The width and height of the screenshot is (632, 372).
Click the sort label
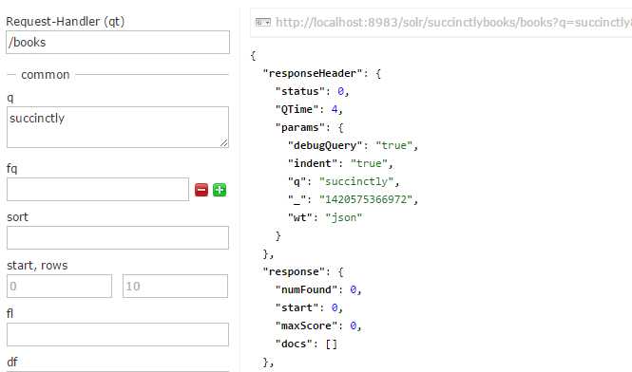[x=17, y=217]
